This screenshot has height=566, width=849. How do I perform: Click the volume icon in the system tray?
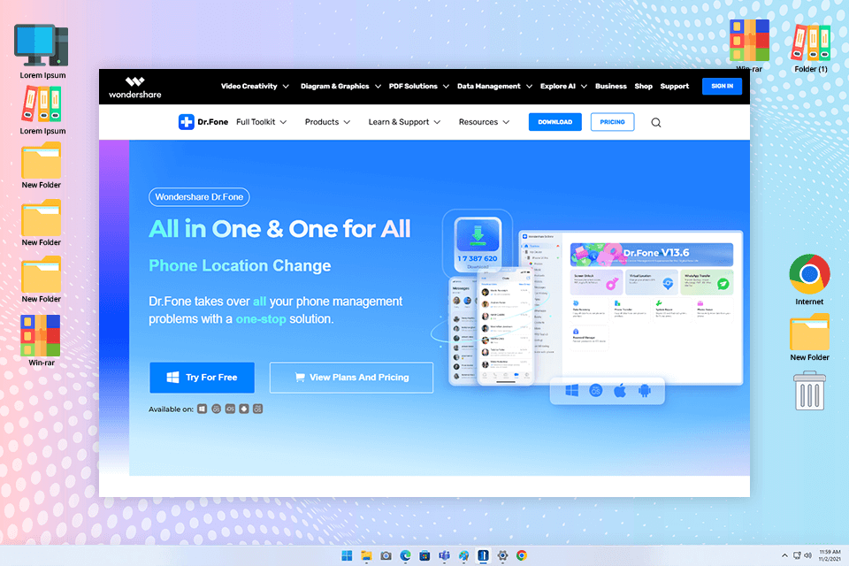tap(807, 555)
